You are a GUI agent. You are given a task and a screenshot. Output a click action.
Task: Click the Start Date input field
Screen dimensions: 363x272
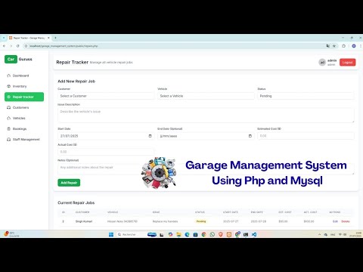pos(106,136)
